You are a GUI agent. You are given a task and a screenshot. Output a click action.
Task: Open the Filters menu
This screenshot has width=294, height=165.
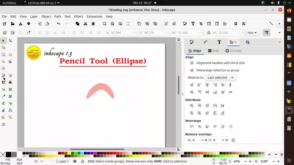click(x=79, y=17)
